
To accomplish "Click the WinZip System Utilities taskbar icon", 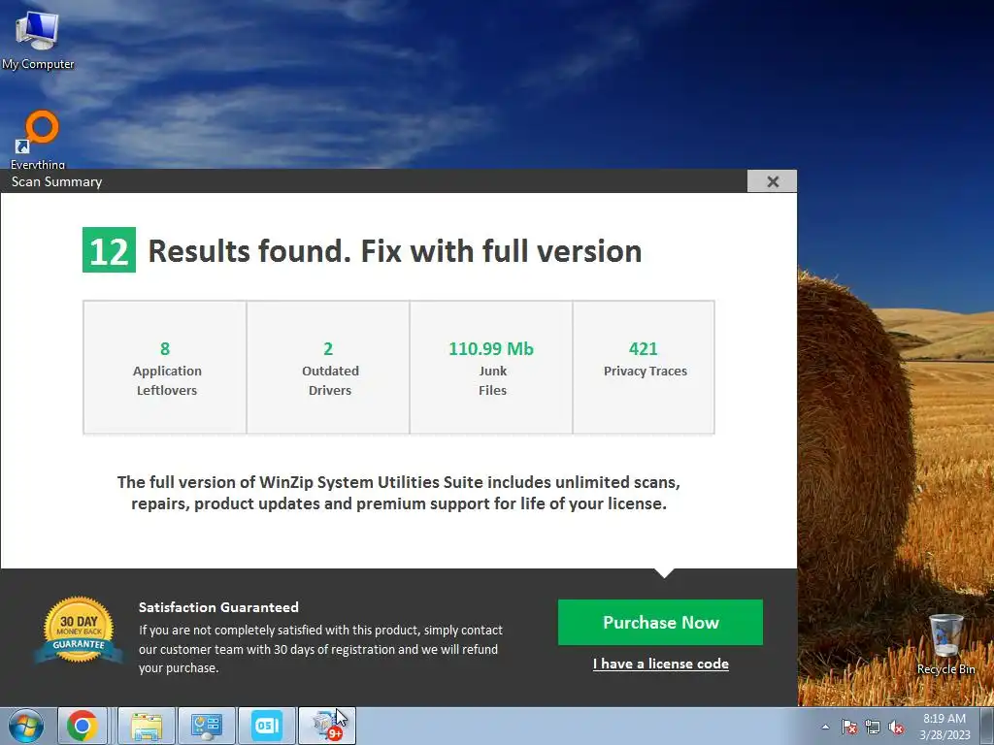I will pyautogui.click(x=327, y=726).
